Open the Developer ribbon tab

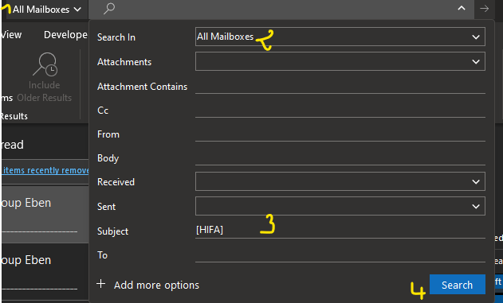point(65,34)
